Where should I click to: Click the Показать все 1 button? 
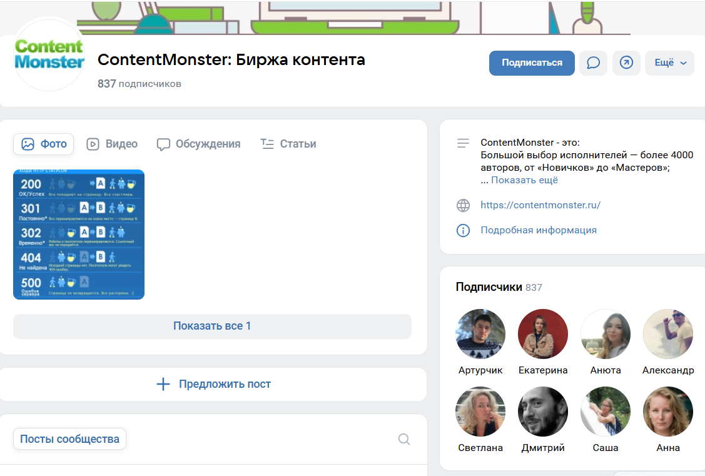[212, 326]
